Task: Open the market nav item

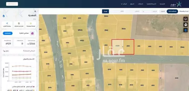Action: pyautogui.click(x=132, y=4)
